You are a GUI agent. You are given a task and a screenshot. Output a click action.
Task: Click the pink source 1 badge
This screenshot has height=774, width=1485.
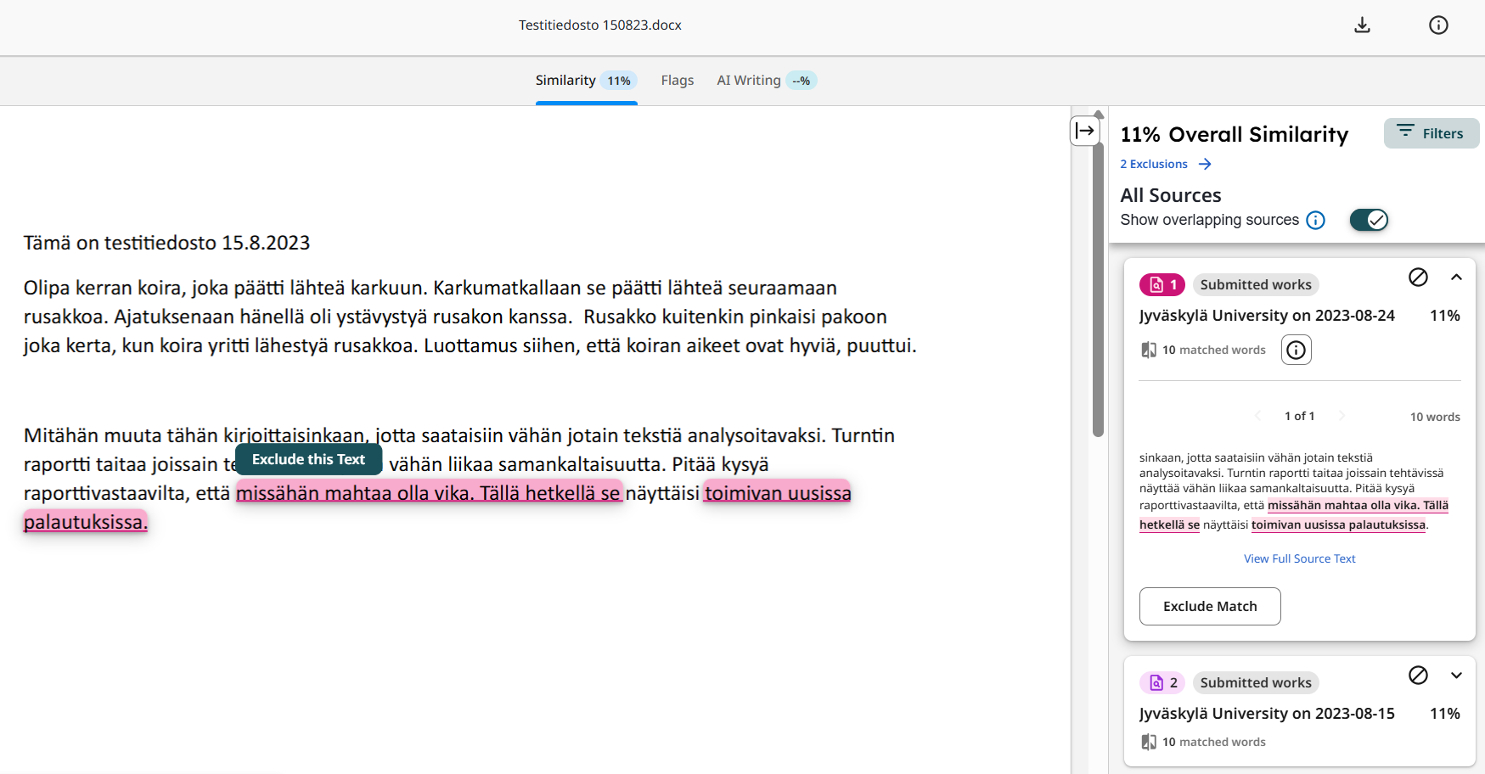1162,285
